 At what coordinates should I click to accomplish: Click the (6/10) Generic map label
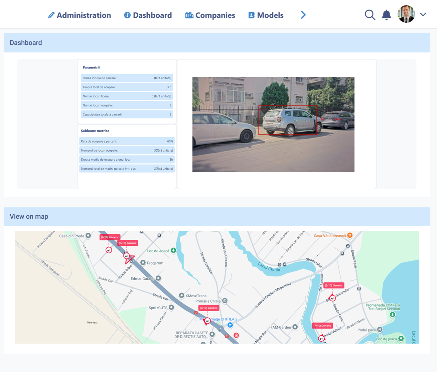click(110, 237)
